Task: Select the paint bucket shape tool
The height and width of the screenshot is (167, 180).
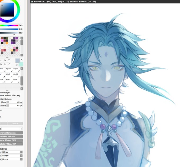Action: [x=5, y=60]
